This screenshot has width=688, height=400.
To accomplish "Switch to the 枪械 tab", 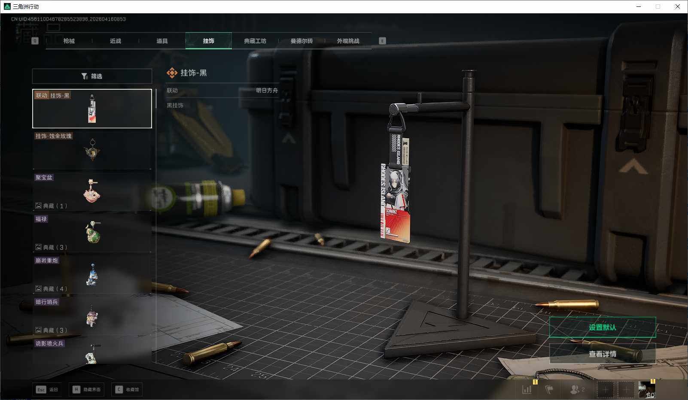I will point(69,41).
